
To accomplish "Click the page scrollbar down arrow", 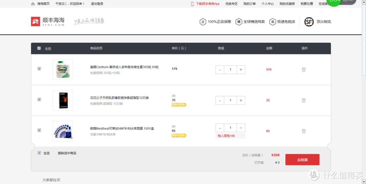I will click(364, 181).
